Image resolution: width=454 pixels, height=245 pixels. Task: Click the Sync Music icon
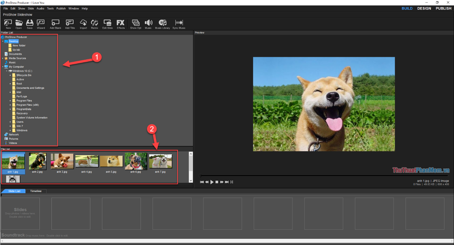179,24
